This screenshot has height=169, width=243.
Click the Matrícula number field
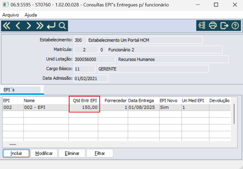point(86,50)
